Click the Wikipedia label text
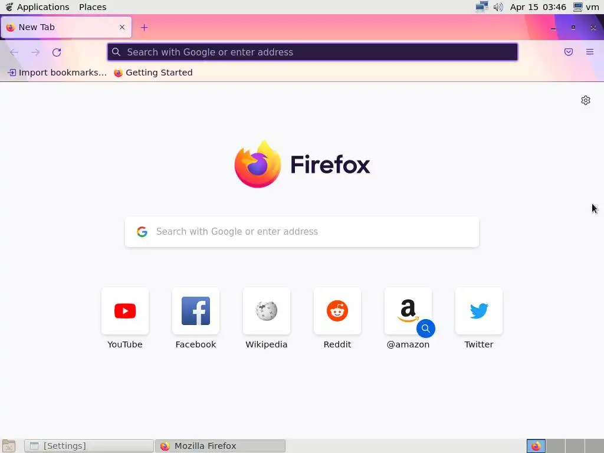Screen dimensions: 604x453 [267, 344]
